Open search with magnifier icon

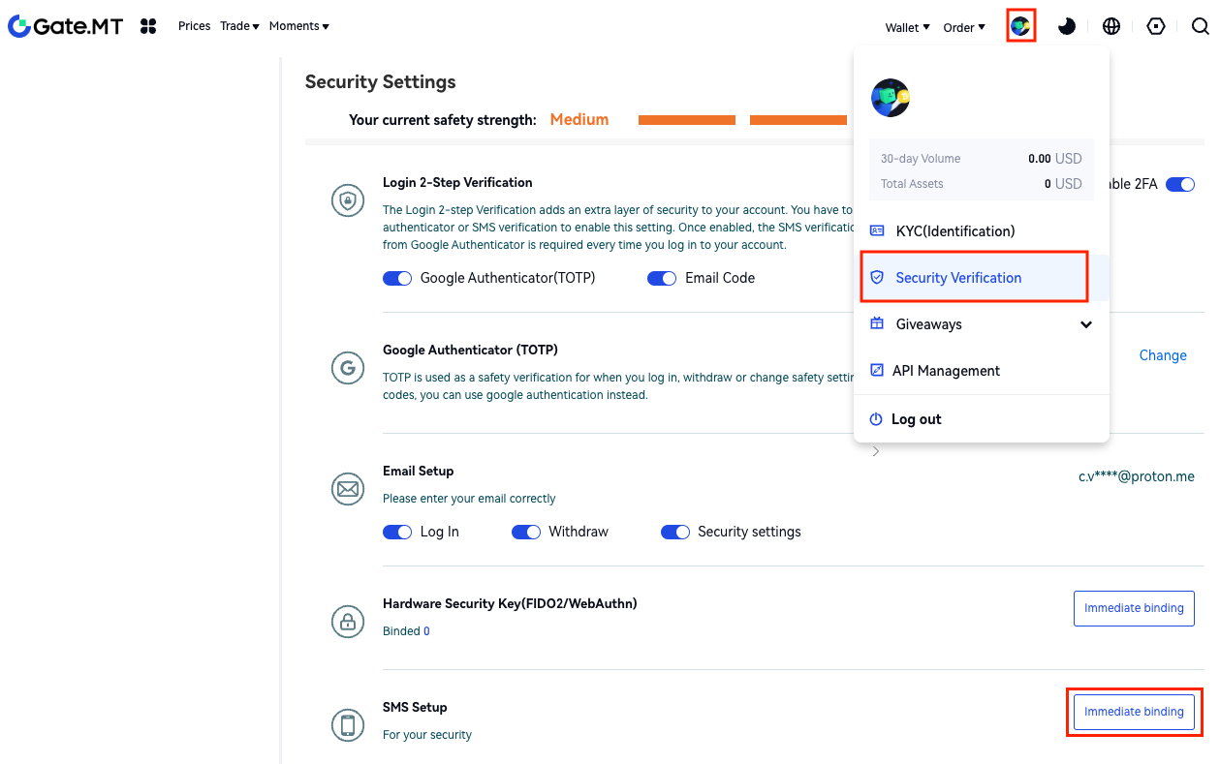[x=1200, y=26]
